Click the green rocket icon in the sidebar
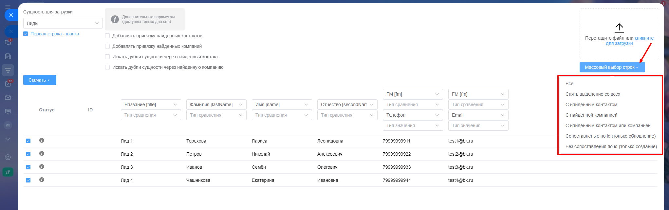Image resolution: width=669 pixels, height=210 pixels. 8,172
